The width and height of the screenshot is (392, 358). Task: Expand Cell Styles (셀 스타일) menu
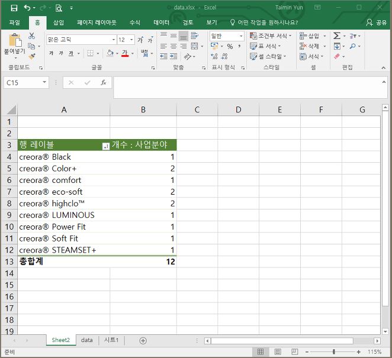pos(268,56)
